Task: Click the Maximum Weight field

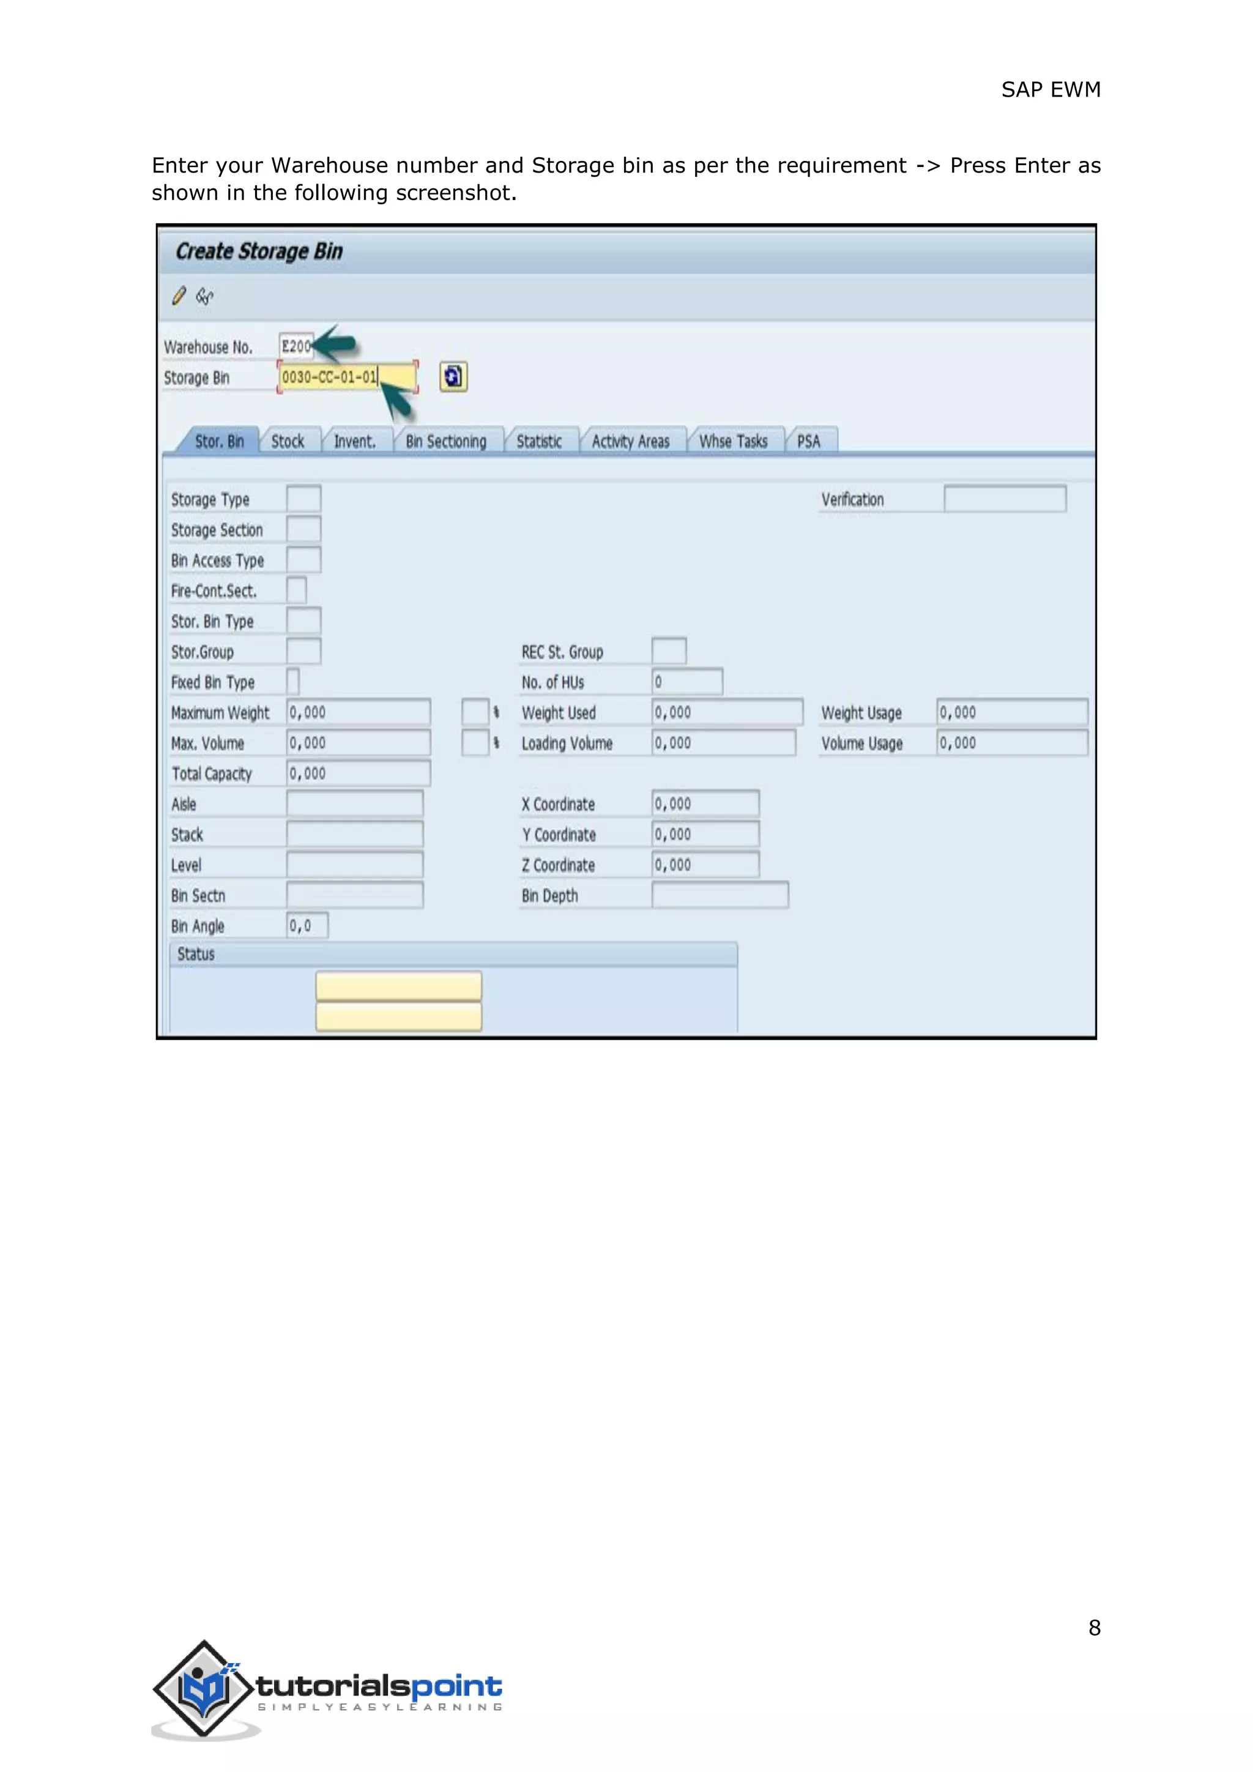Action: (x=358, y=712)
